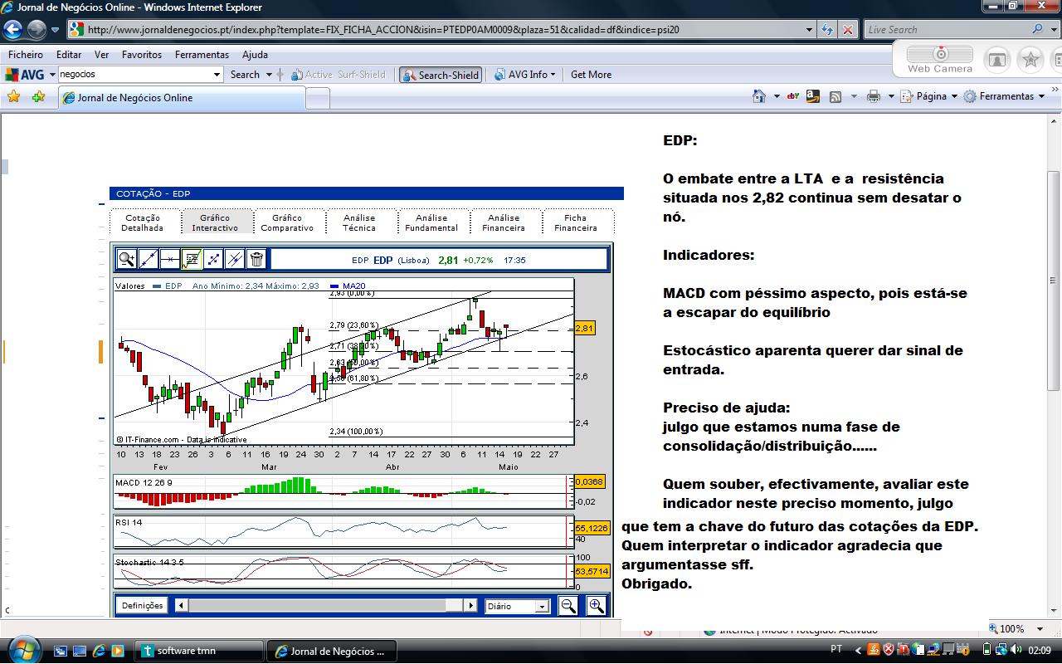Select the dashed segment drawing tool
Image resolution: width=1062 pixels, height=664 pixels.
[213, 260]
